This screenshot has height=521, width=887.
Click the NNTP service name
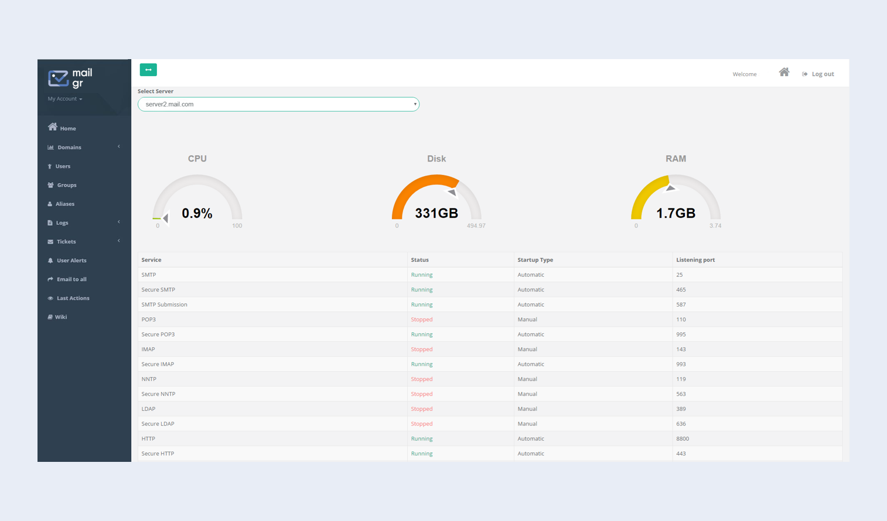pos(149,379)
